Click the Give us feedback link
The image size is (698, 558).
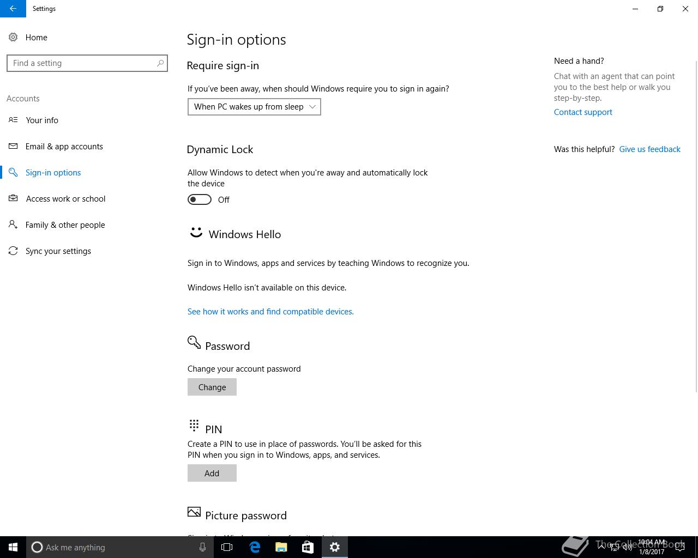(649, 149)
